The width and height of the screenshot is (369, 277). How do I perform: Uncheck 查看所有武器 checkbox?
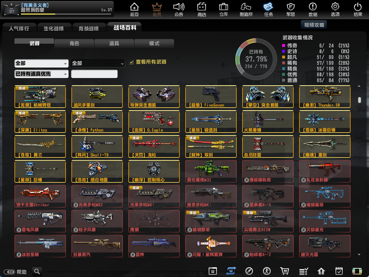[131, 62]
